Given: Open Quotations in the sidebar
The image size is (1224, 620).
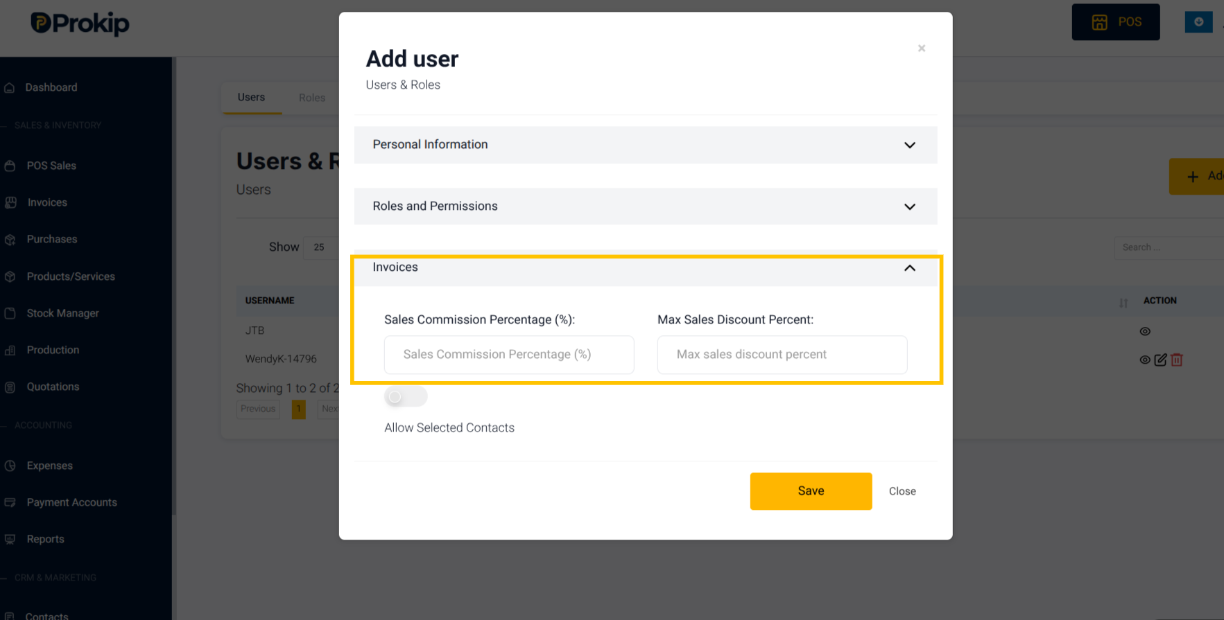Looking at the screenshot, I should pyautogui.click(x=53, y=387).
